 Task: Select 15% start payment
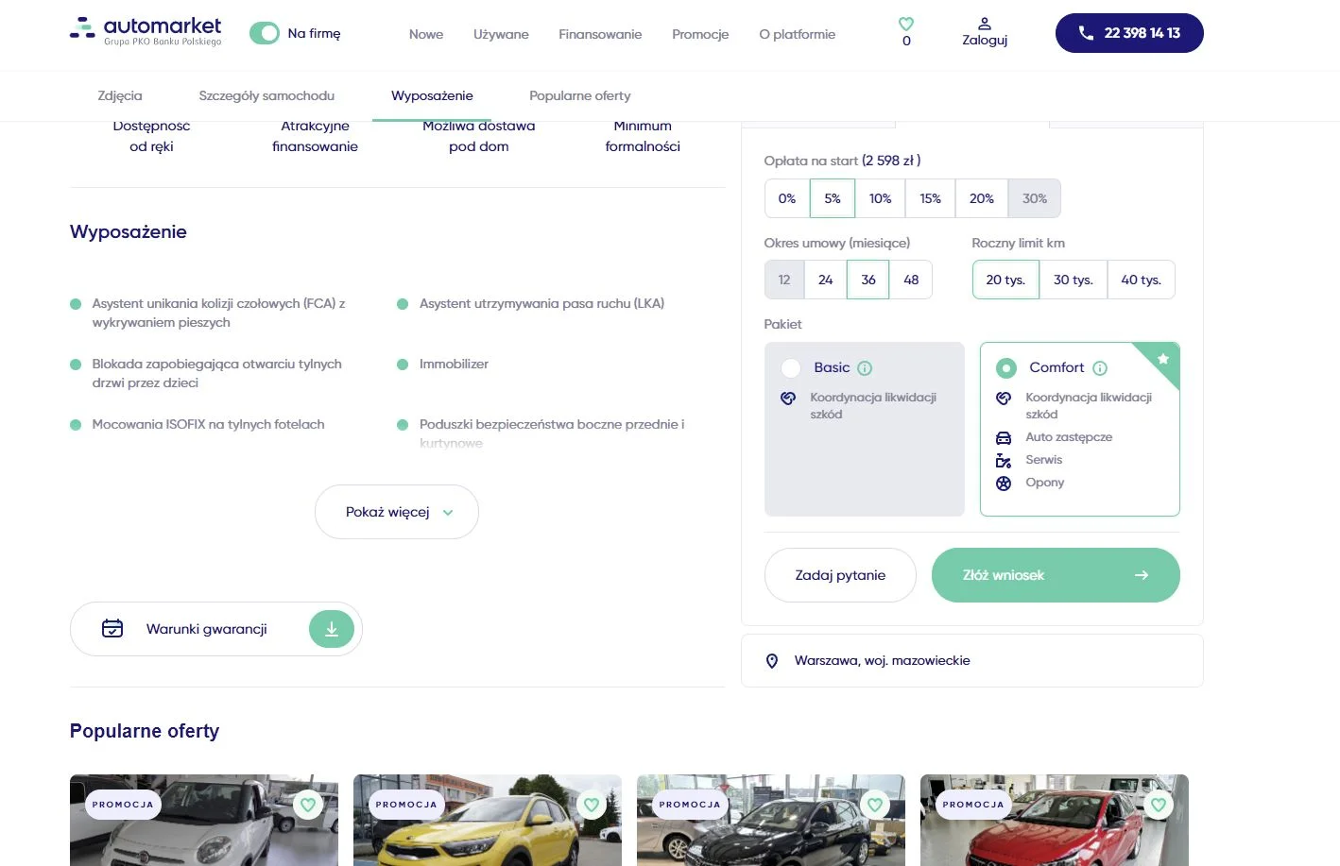[931, 198]
